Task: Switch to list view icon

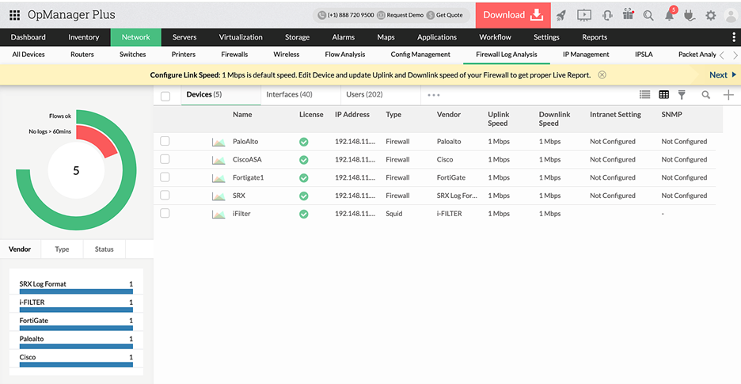Action: 644,95
